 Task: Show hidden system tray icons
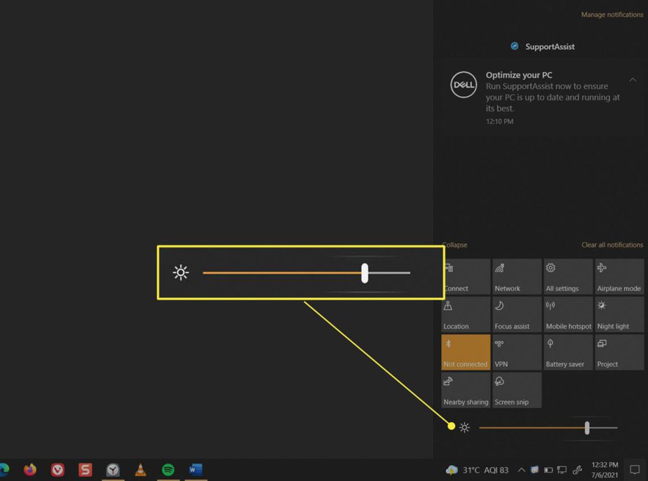[521, 470]
